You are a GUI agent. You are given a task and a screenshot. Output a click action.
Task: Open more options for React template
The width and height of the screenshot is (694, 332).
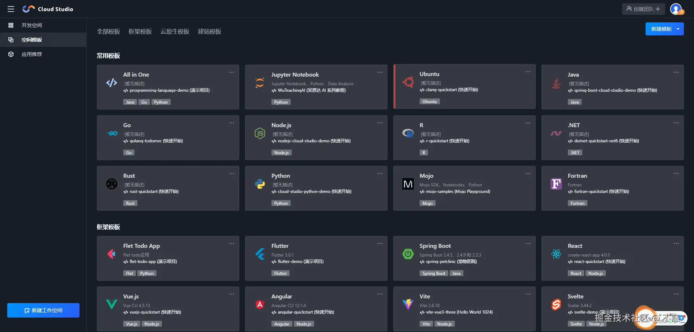tap(676, 243)
